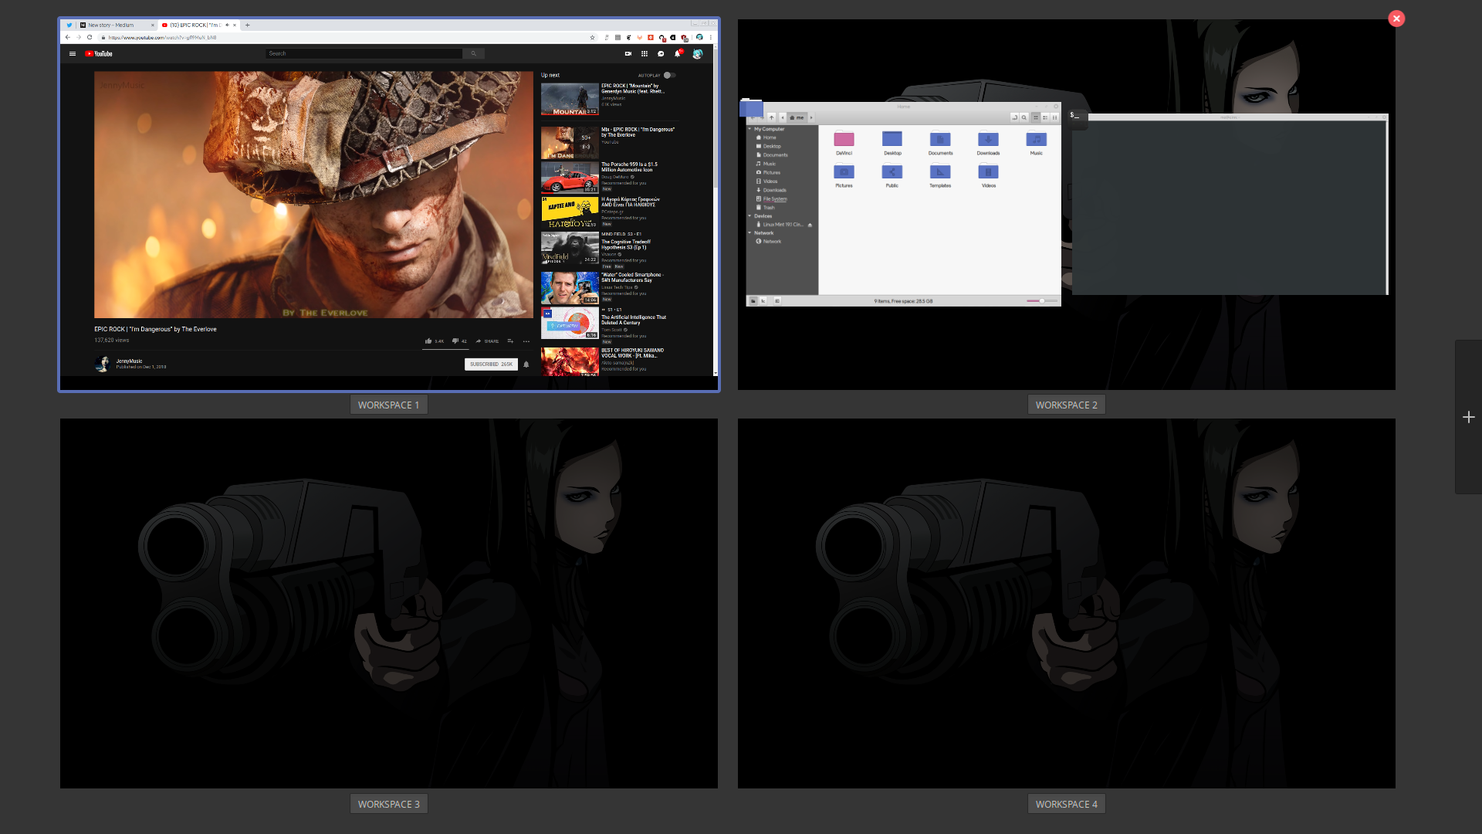Switch to the New story – Medium tab
This screenshot has width=1482, height=834.
[116, 25]
